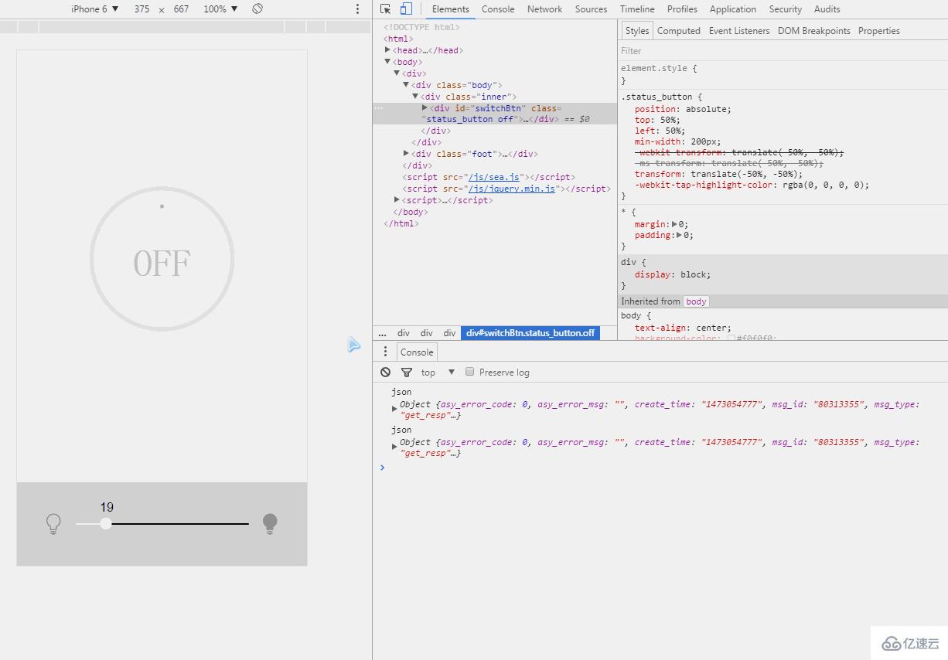This screenshot has width=948, height=660.
Task: Open the console top context dropdown
Action: click(x=438, y=372)
